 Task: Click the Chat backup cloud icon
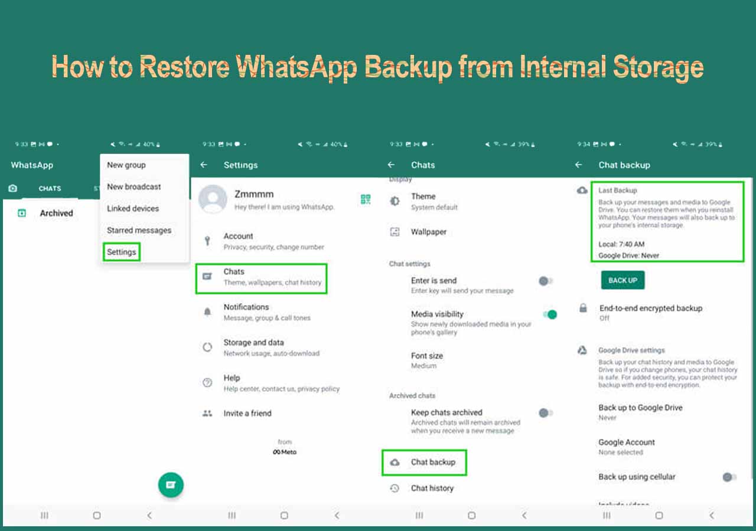[x=395, y=463]
